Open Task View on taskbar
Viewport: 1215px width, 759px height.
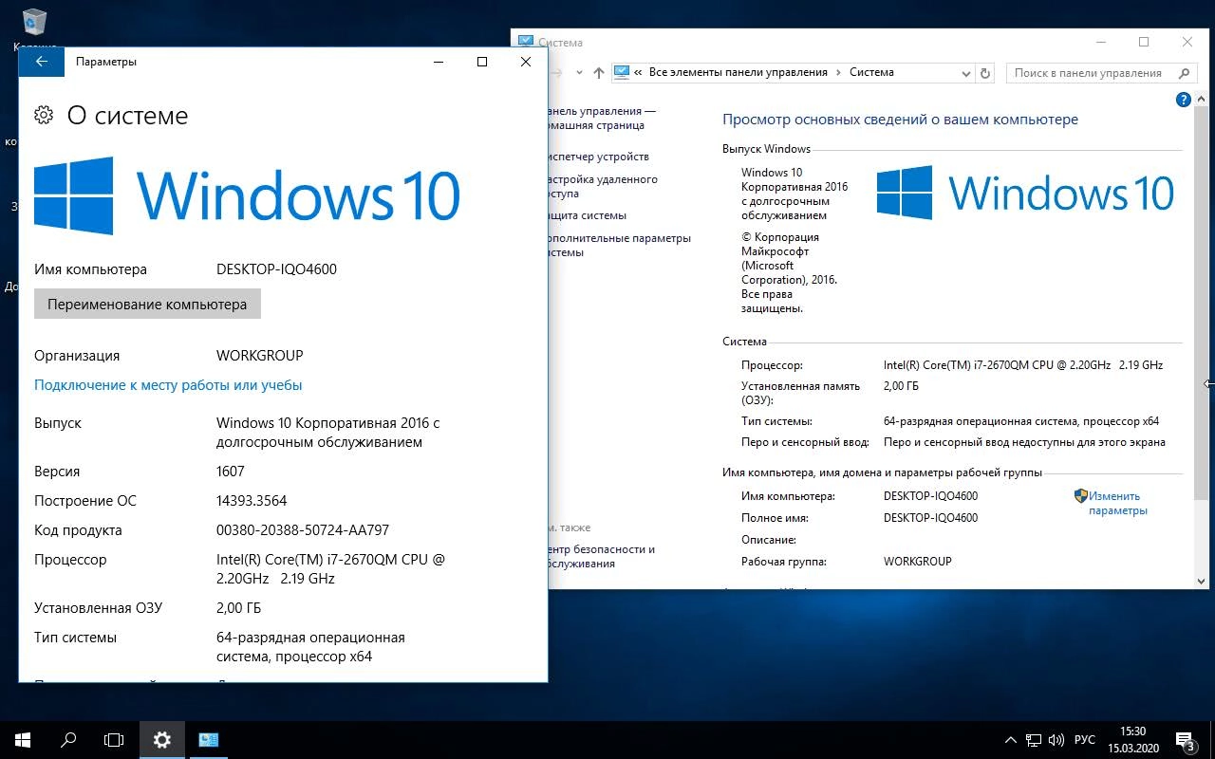114,740
